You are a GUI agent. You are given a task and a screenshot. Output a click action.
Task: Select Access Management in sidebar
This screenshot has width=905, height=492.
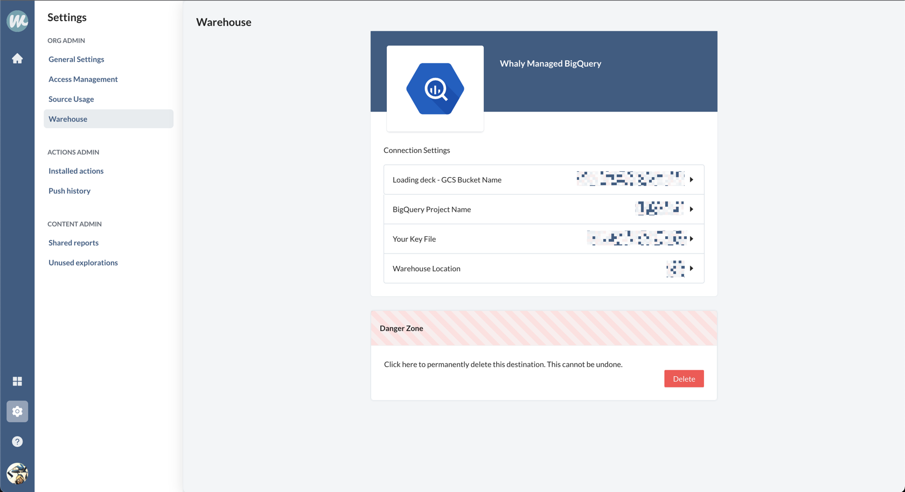tap(83, 79)
